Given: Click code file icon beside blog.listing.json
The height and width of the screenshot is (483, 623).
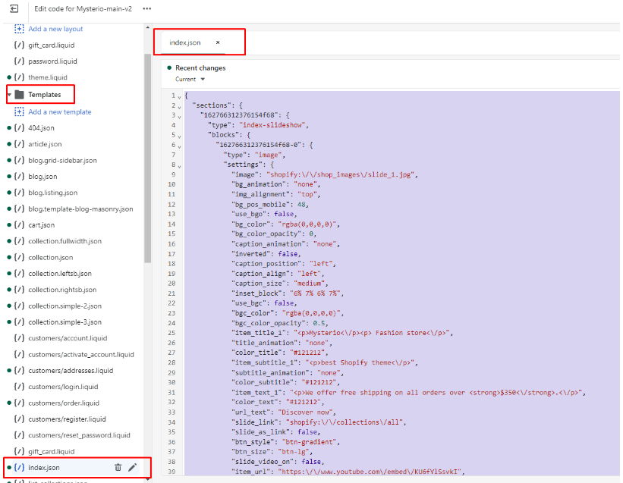Looking at the screenshot, I should 19,193.
